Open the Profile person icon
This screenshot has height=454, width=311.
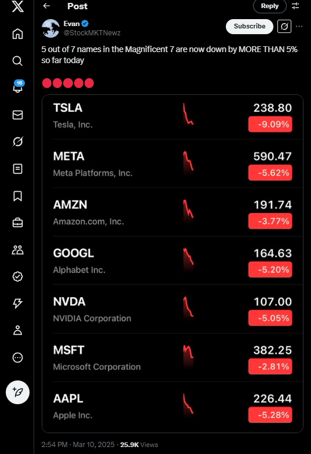[17, 330]
